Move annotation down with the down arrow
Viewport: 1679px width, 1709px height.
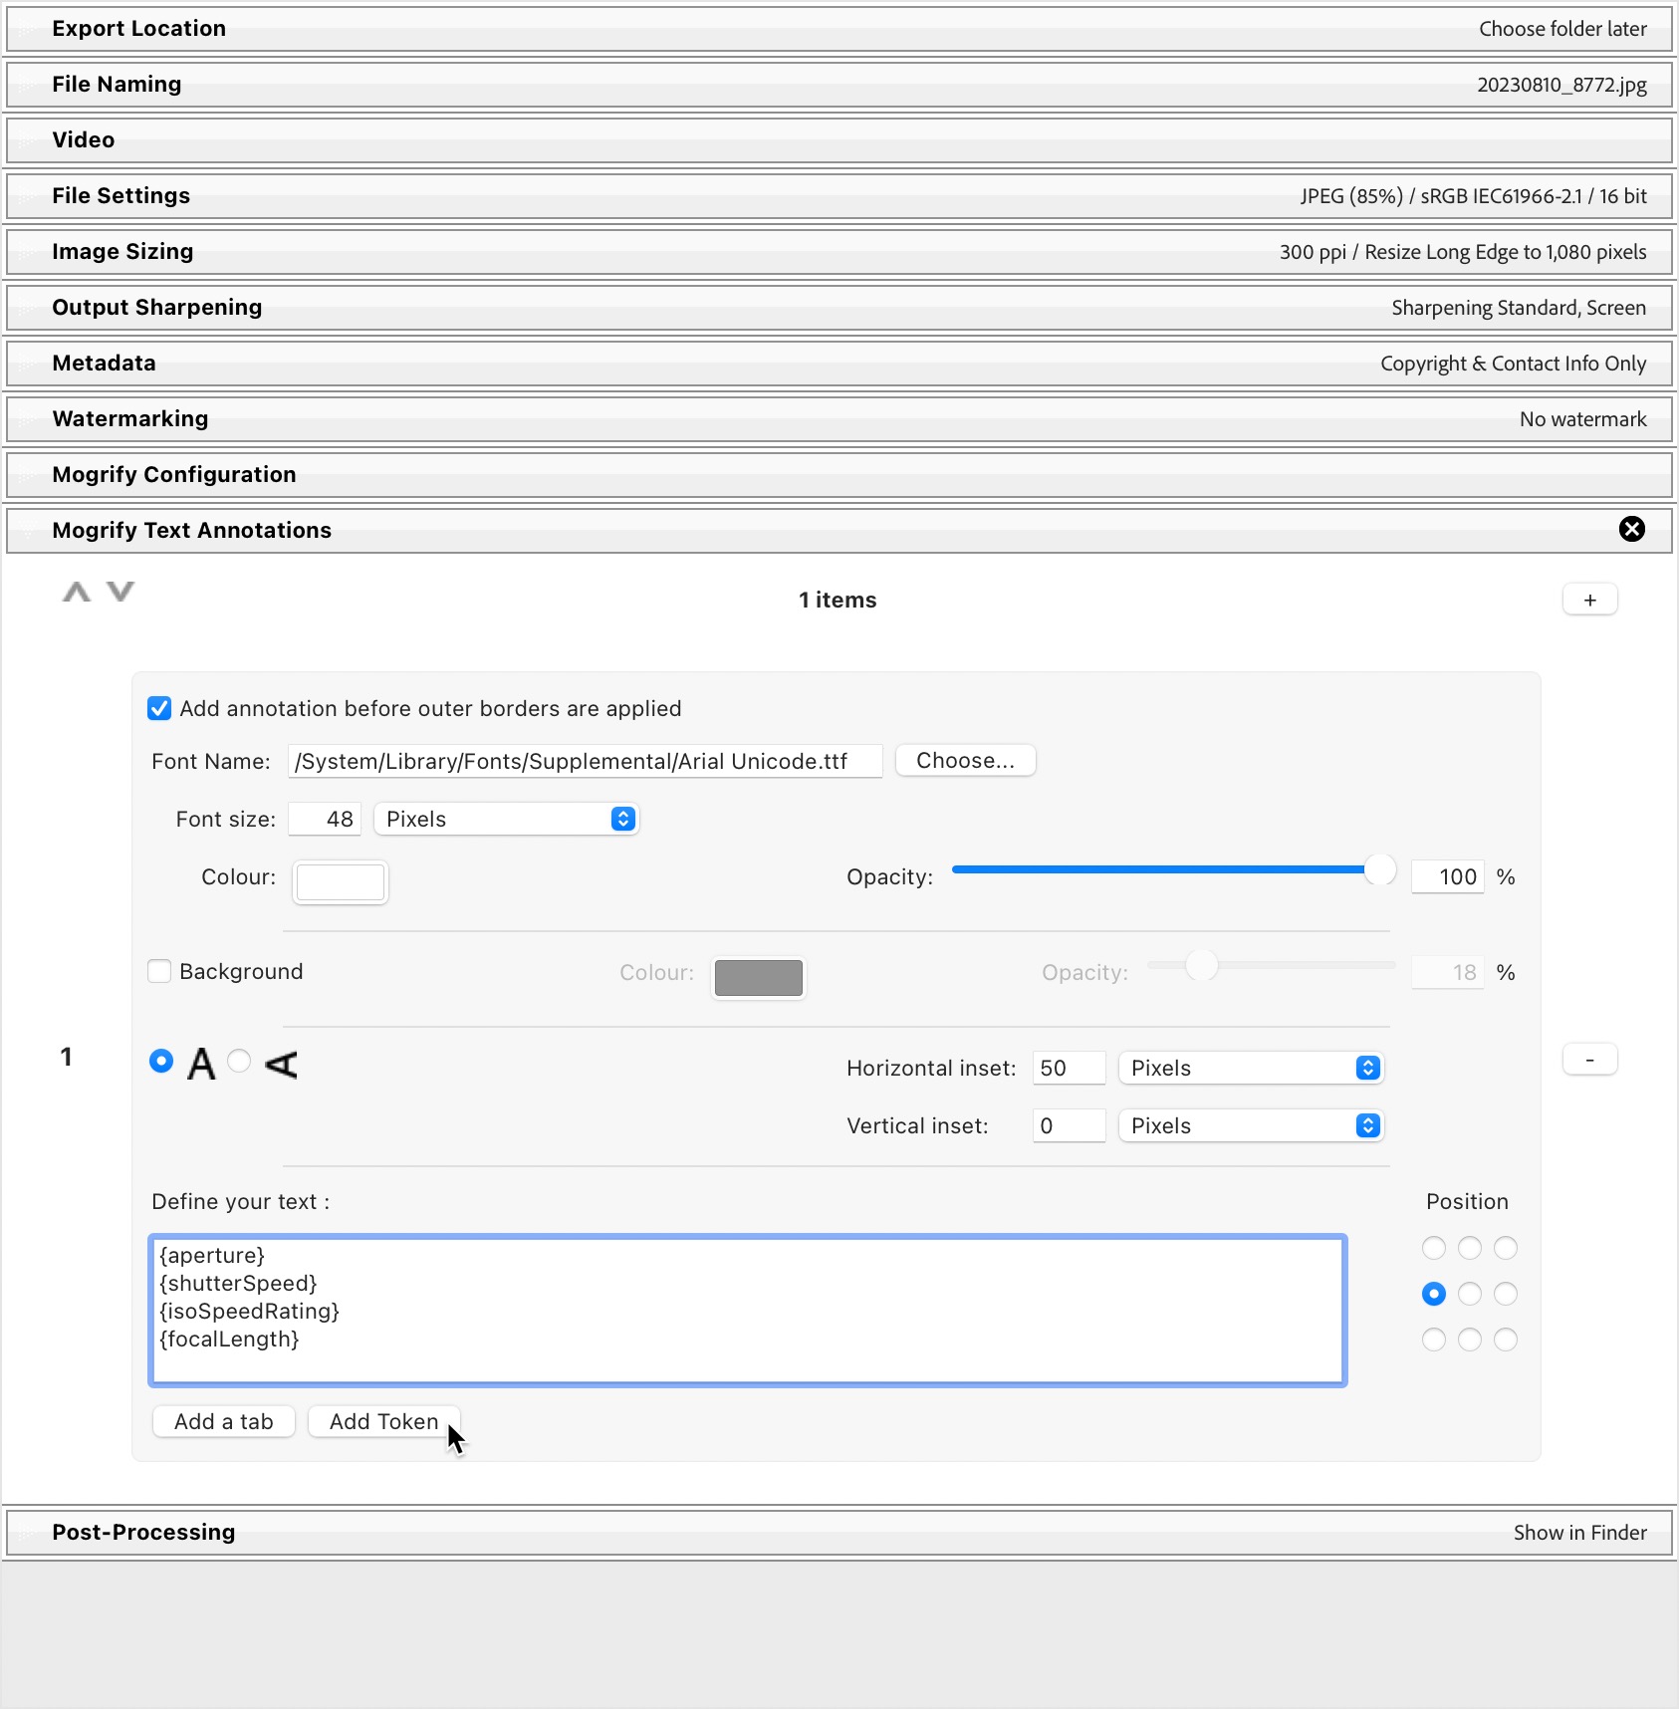click(x=120, y=593)
